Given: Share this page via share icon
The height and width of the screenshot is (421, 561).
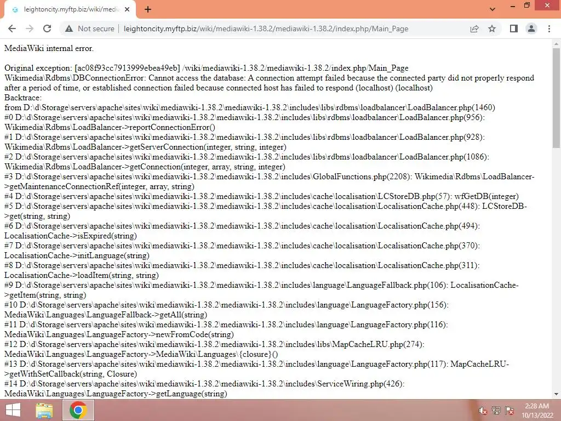Looking at the screenshot, I should [x=474, y=29].
